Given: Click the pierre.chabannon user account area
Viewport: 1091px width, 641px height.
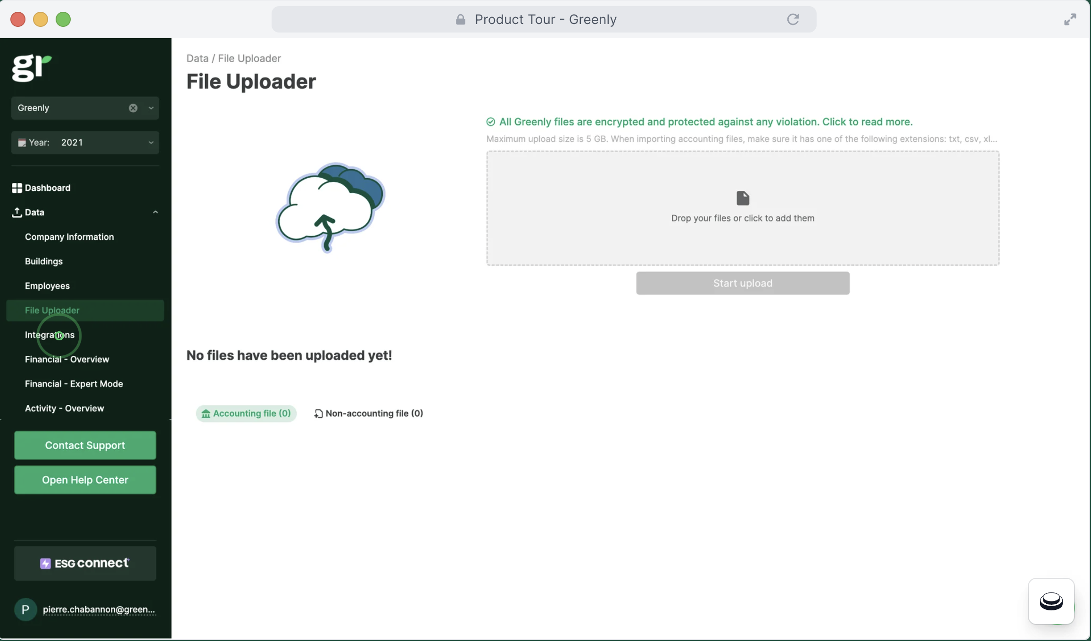Looking at the screenshot, I should tap(85, 609).
